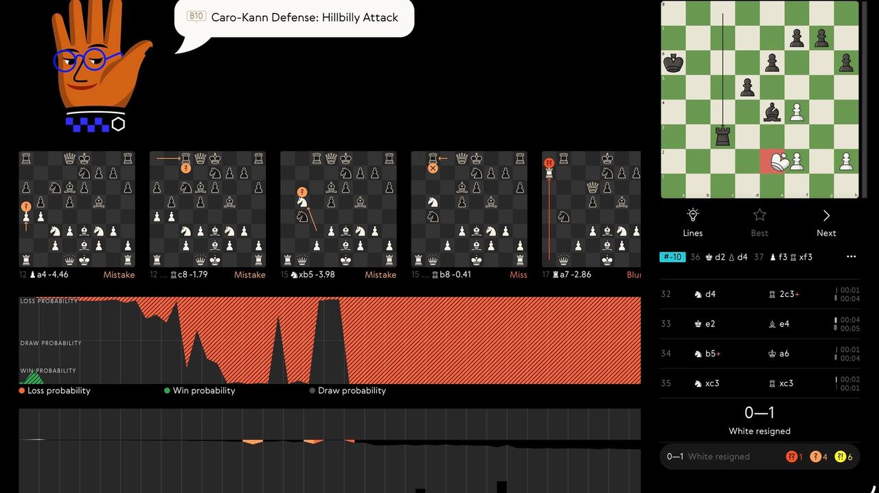Screen dimensions: 879x493
Task: Click the Win probability legend entry
Action: (200, 391)
